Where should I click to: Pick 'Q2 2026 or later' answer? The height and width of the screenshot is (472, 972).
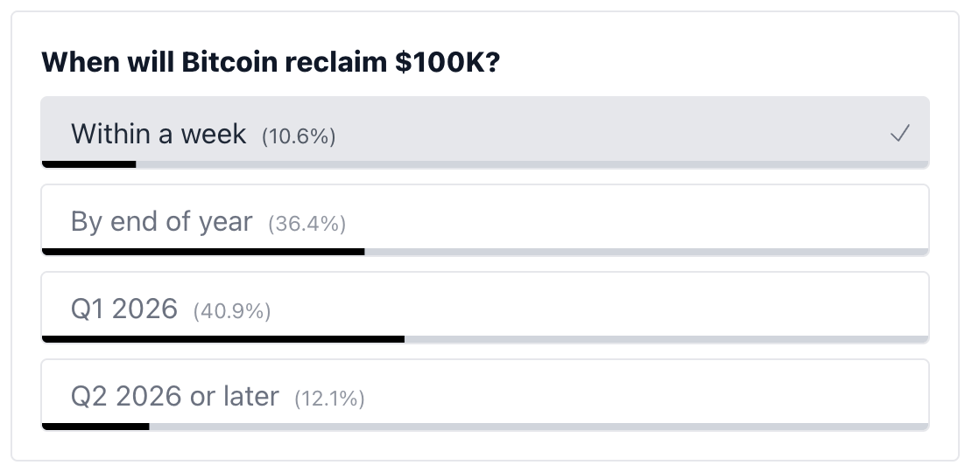click(x=485, y=395)
